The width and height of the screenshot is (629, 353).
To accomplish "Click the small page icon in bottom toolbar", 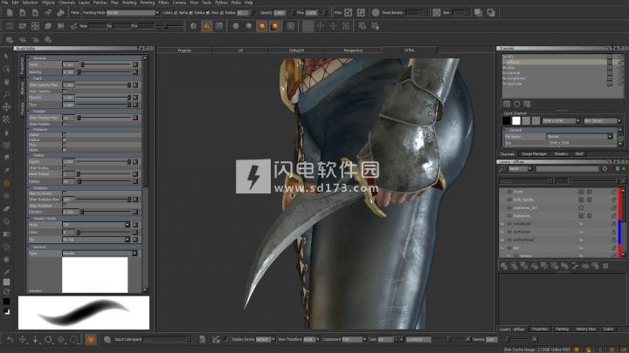I will (202, 339).
